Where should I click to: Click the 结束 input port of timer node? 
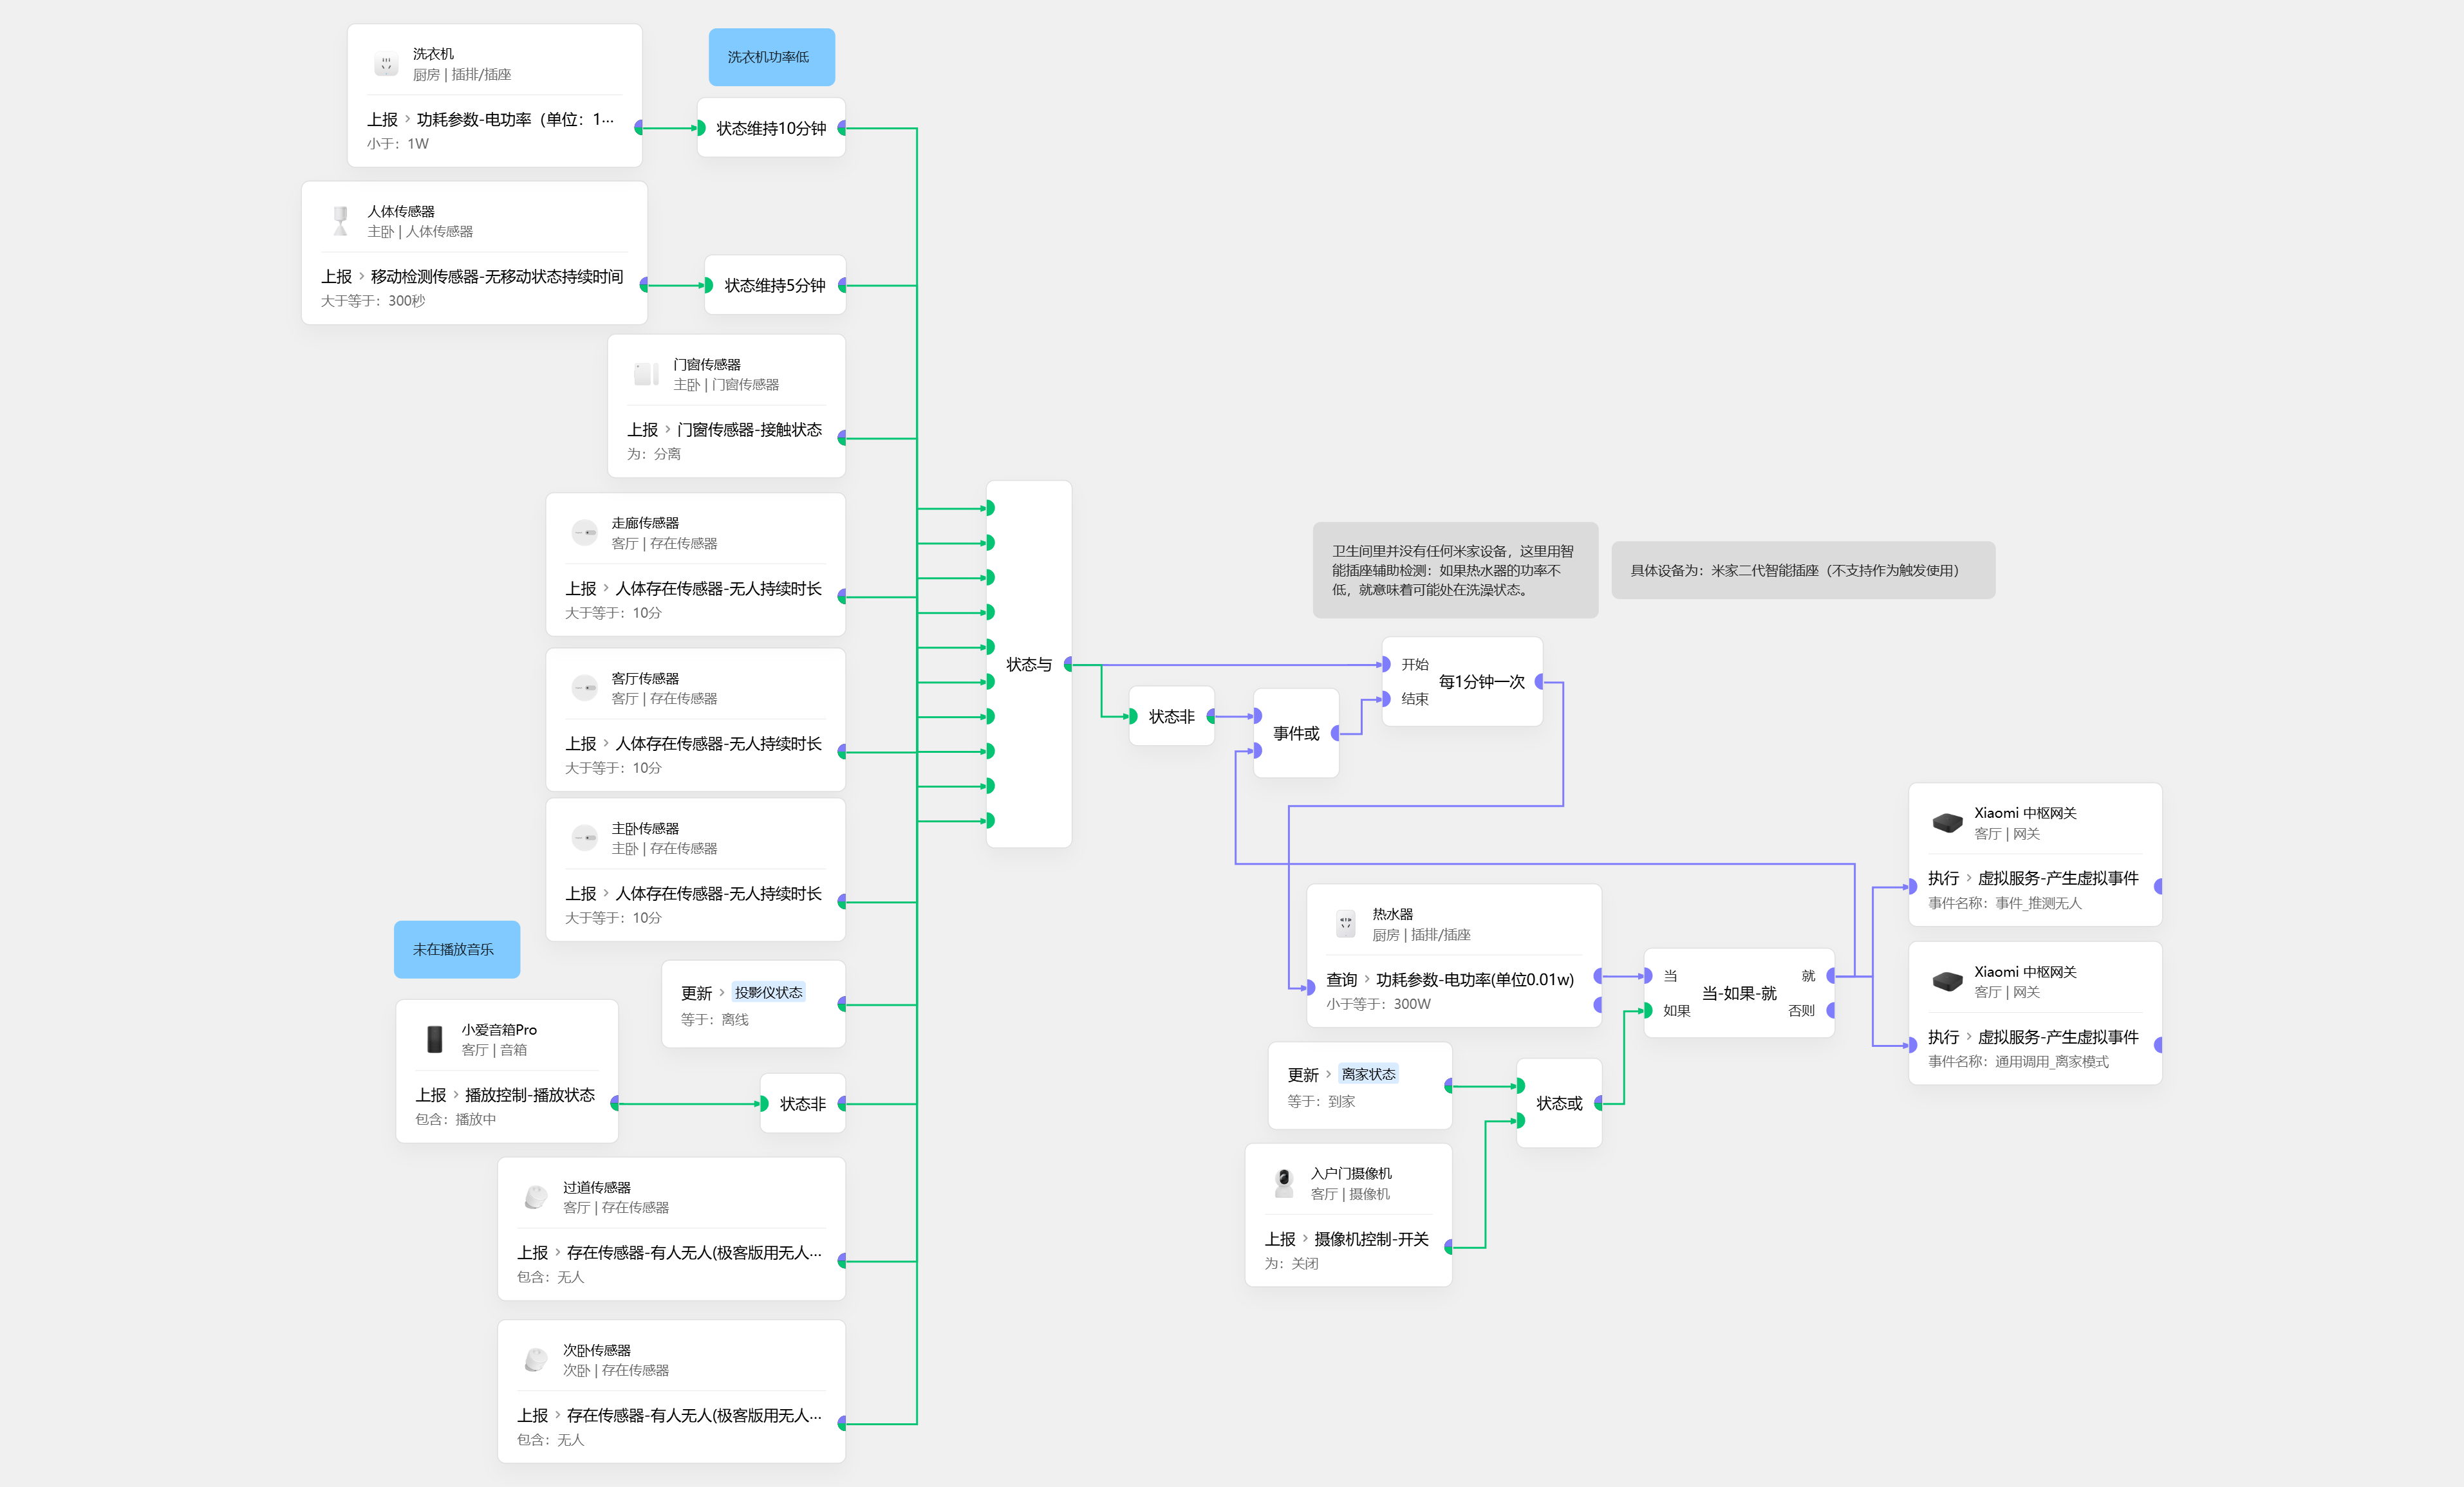click(x=1386, y=699)
